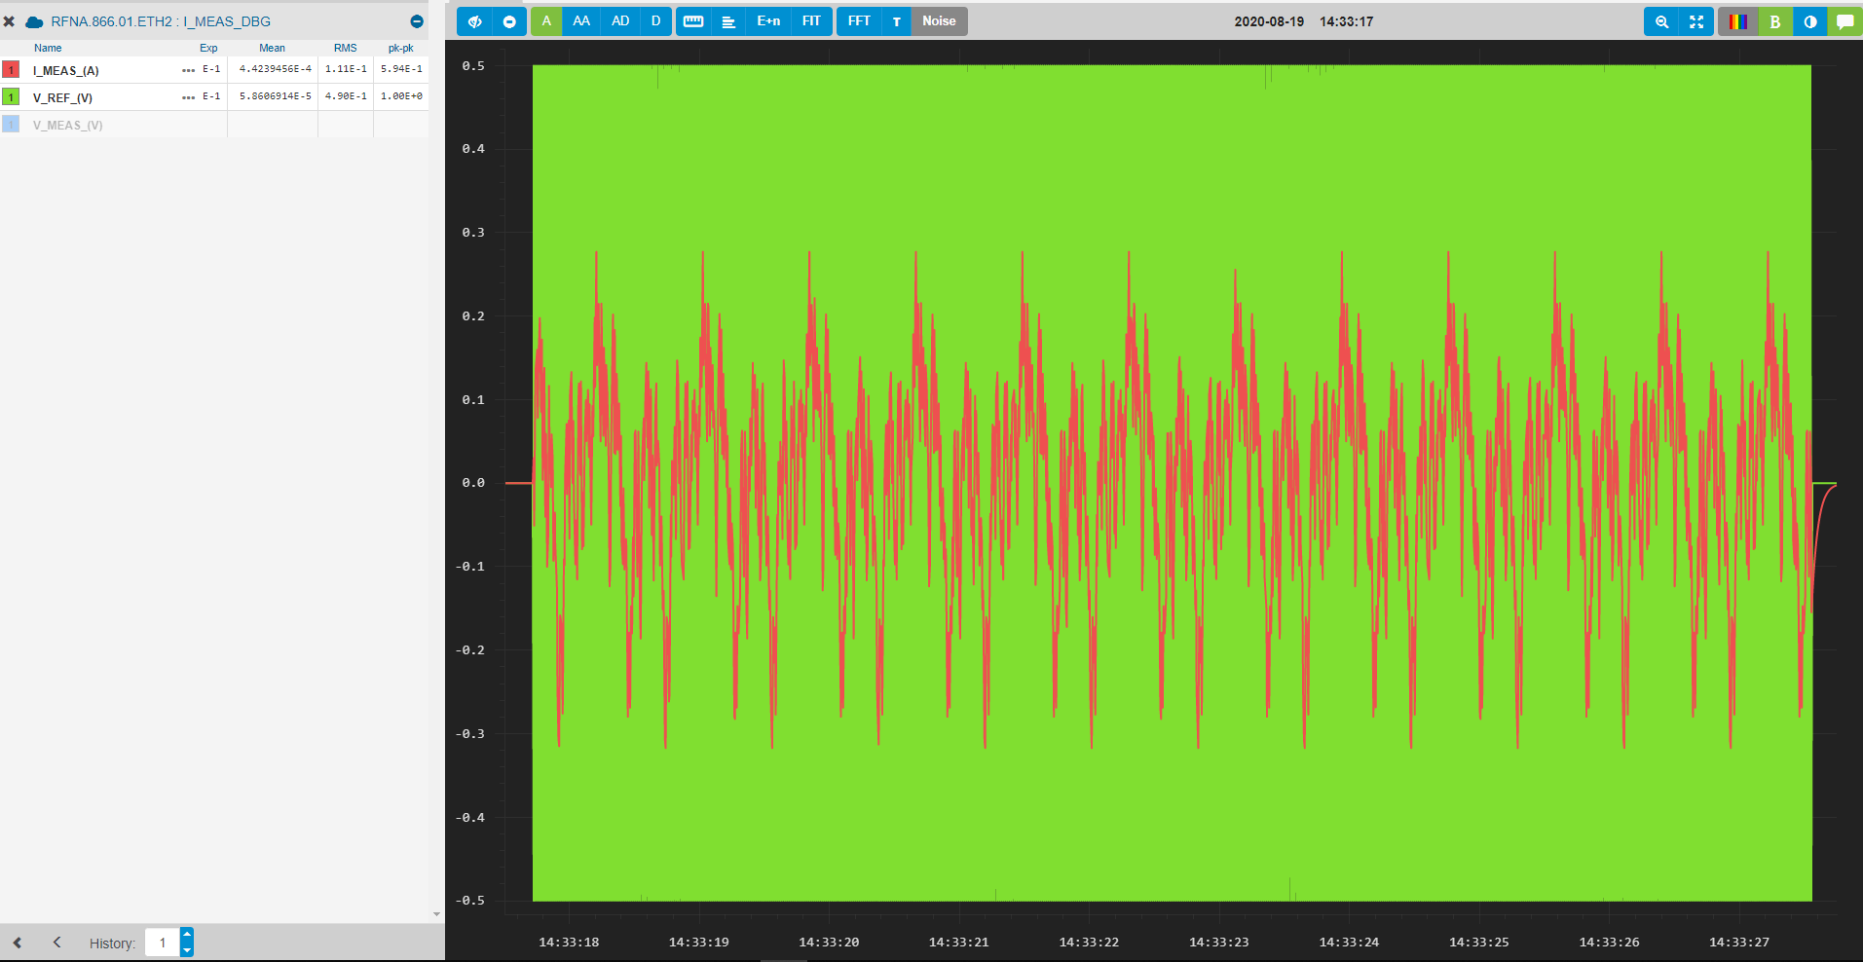The width and height of the screenshot is (1863, 962).
Task: Select the A display mode
Action: pyautogui.click(x=546, y=21)
